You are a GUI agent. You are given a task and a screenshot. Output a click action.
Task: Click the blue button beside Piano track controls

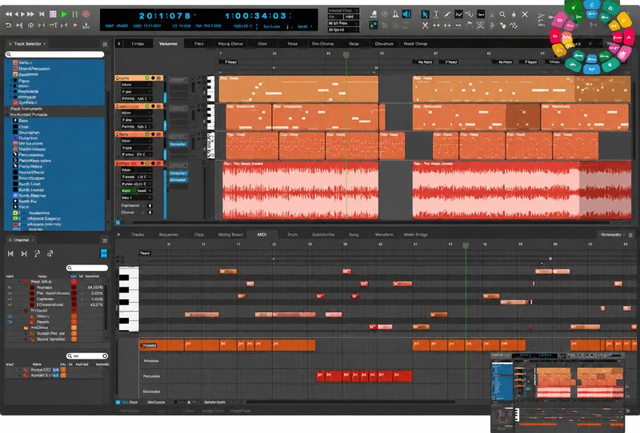click(x=178, y=145)
